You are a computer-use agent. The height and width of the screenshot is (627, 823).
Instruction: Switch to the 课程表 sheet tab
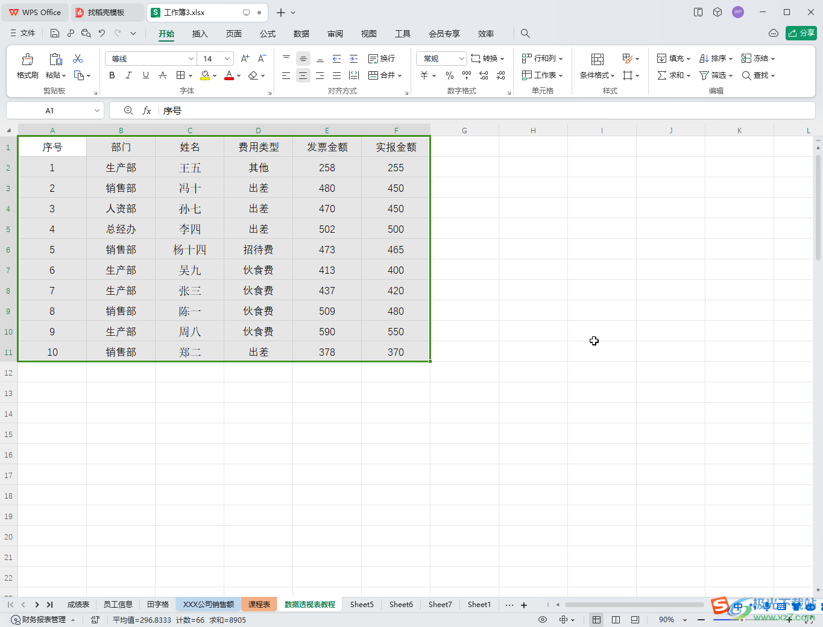(259, 604)
